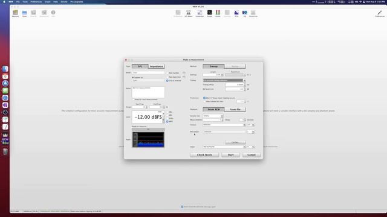Open the SPL Meter tool
This screenshot has width=387, height=217.
coord(188,13)
